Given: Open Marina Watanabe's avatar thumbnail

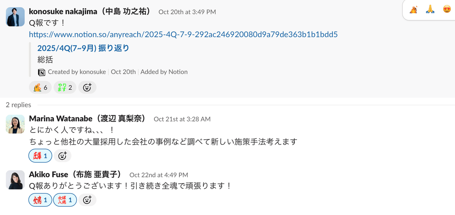Looking at the screenshot, I should pyautogui.click(x=15, y=124).
